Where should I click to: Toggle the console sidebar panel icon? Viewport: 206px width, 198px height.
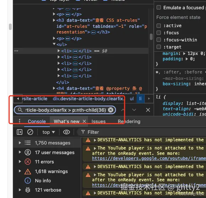(20, 132)
